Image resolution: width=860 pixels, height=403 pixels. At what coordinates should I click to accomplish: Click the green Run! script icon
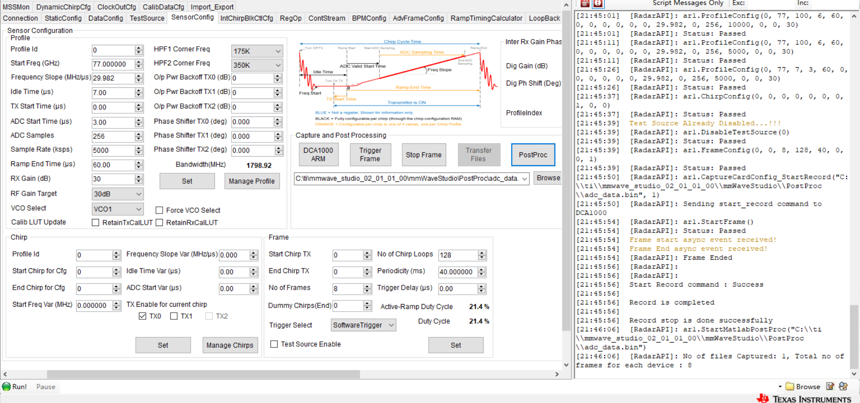coord(6,386)
